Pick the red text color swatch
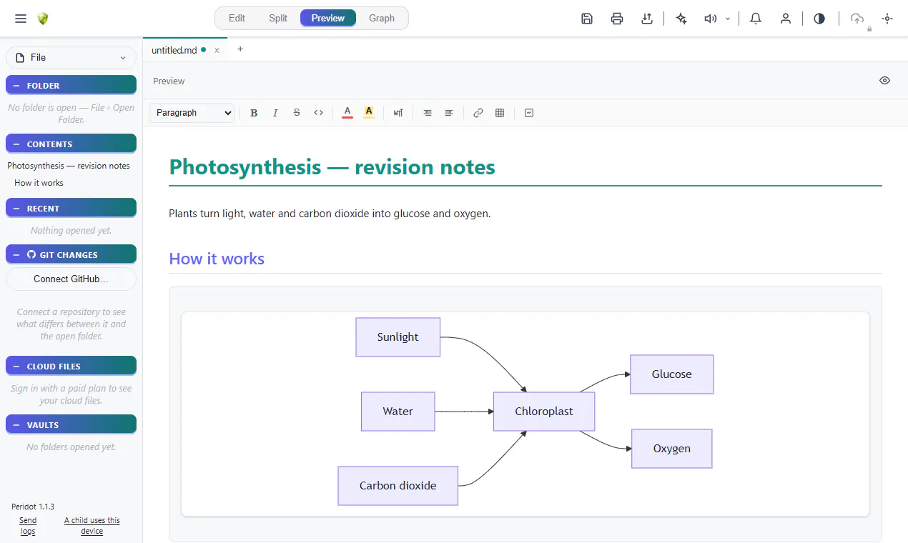The width and height of the screenshot is (908, 543). (347, 113)
